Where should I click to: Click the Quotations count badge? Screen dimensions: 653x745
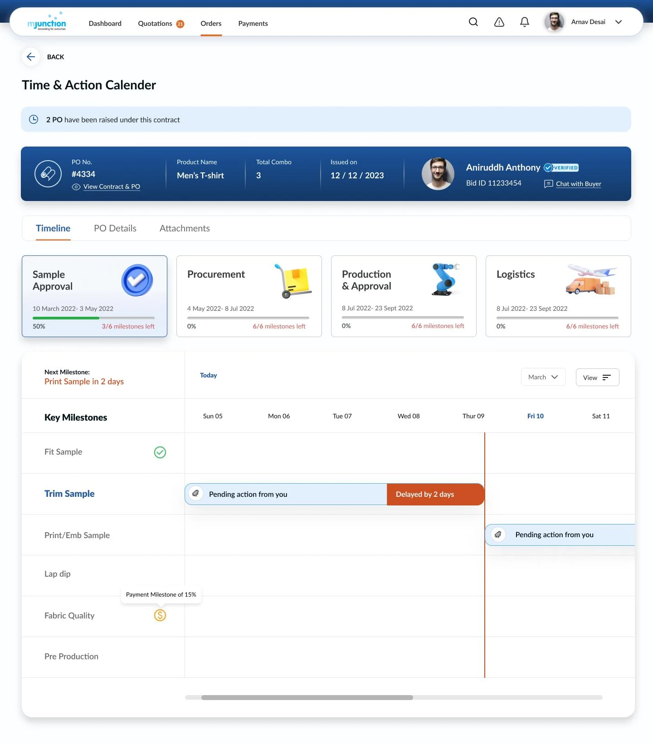coord(180,24)
